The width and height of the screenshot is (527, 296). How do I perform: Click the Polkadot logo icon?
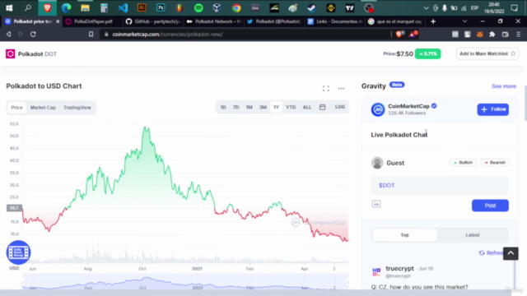coord(10,53)
